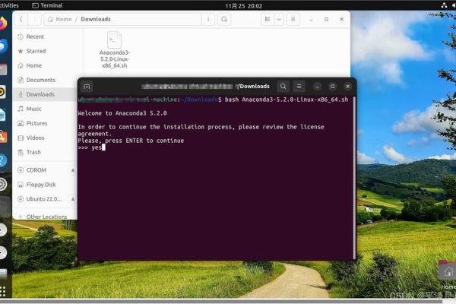
Task: Open Floppy Disk in sidebar
Action: coord(45,185)
